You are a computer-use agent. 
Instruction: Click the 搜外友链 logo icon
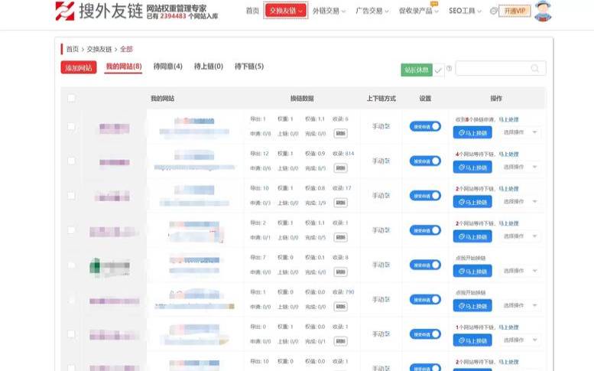click(65, 11)
